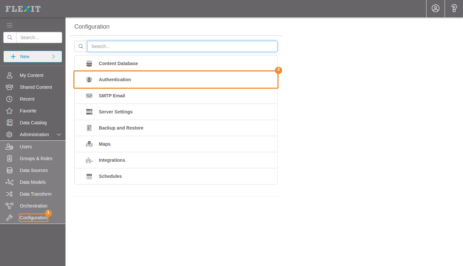Click the Configuration search magnifier icon
This screenshot has height=266, width=463.
81,46
